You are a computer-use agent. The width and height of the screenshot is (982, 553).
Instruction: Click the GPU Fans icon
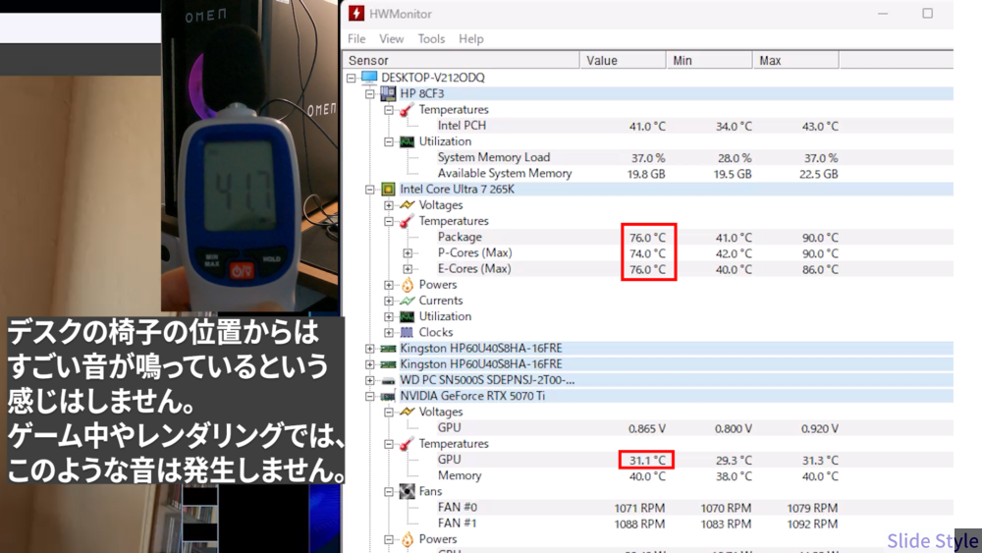tap(408, 492)
